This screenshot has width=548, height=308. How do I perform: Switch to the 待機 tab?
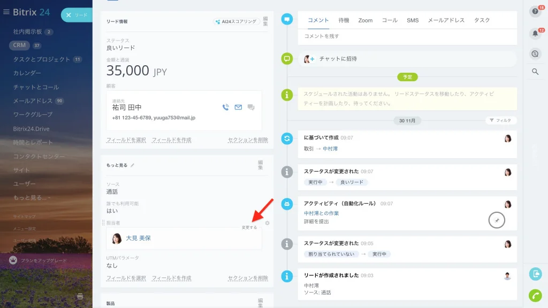point(344,20)
